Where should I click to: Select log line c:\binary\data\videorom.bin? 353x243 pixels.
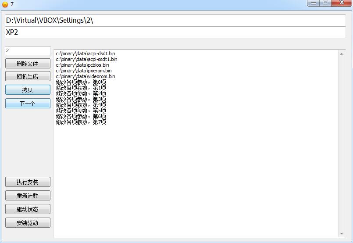(86, 76)
